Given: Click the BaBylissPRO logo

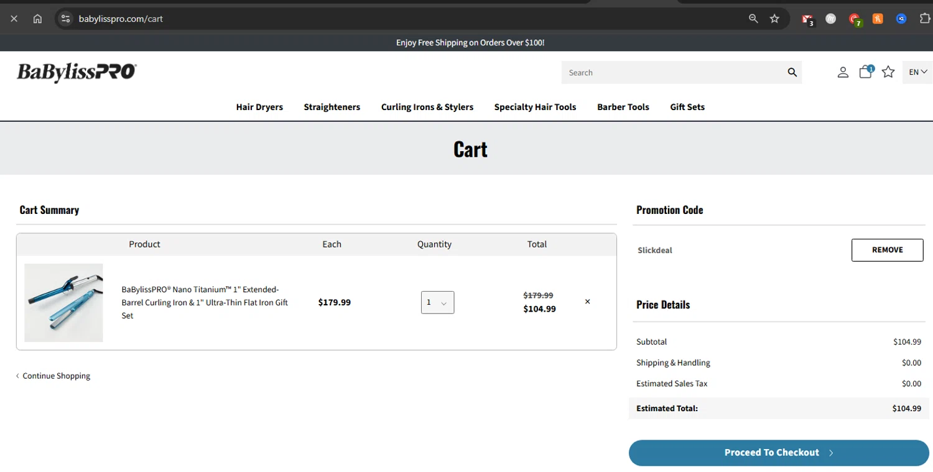Looking at the screenshot, I should coord(77,72).
